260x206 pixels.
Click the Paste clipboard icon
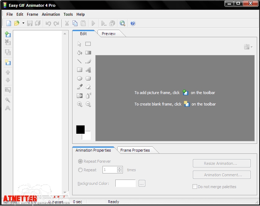[83, 23]
